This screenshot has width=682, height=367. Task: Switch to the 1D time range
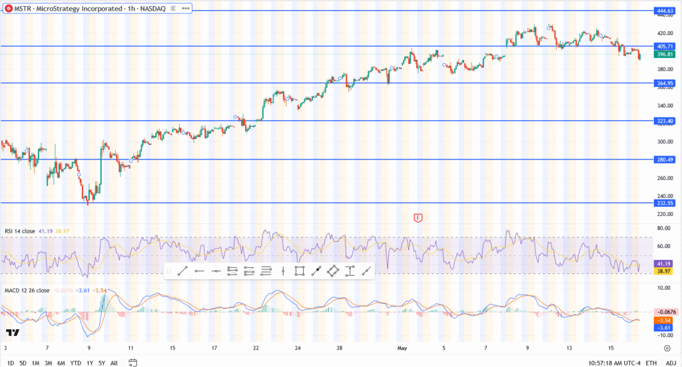(x=10, y=362)
